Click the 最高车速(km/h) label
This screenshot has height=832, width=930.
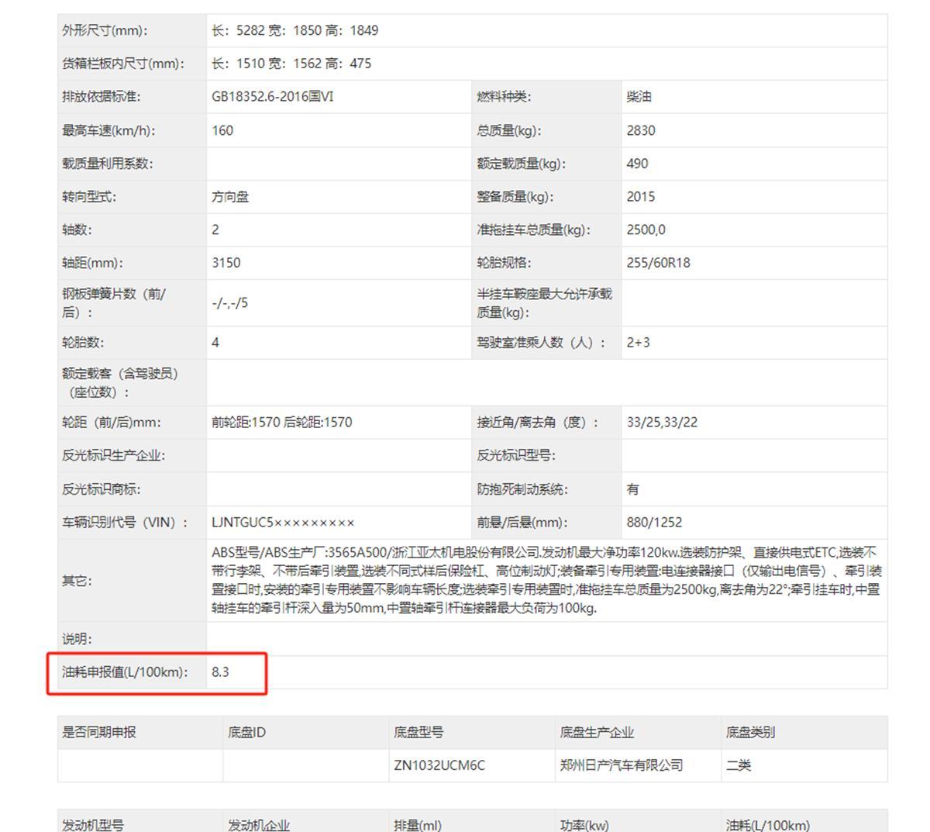coord(108,130)
